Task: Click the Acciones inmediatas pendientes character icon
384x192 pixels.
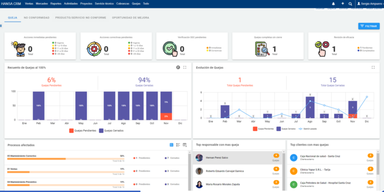Action: pyautogui.click(x=18, y=49)
